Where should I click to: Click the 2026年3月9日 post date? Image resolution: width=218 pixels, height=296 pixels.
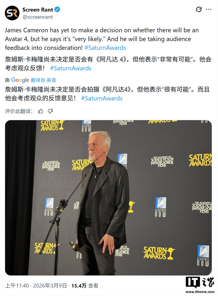tap(50, 286)
